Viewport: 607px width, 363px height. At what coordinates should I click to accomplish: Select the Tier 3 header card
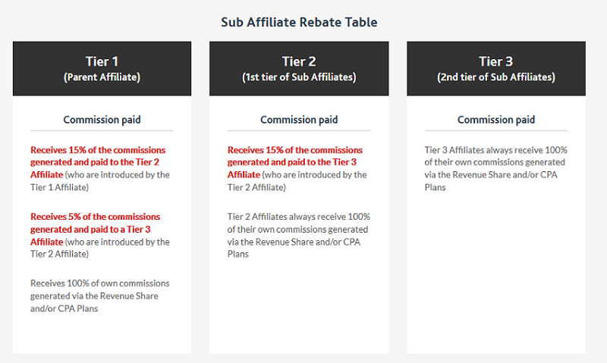tap(496, 68)
